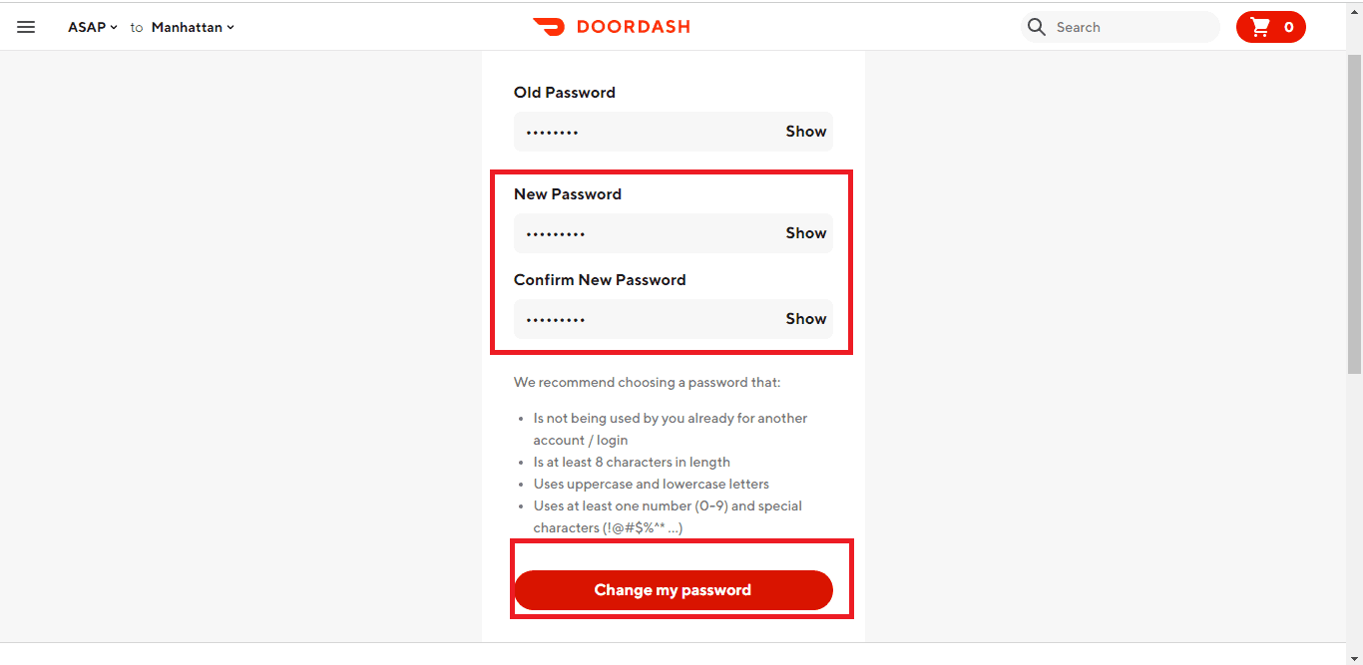The image size is (1363, 665).
Task: Show the Confirm New Password characters
Action: [805, 319]
